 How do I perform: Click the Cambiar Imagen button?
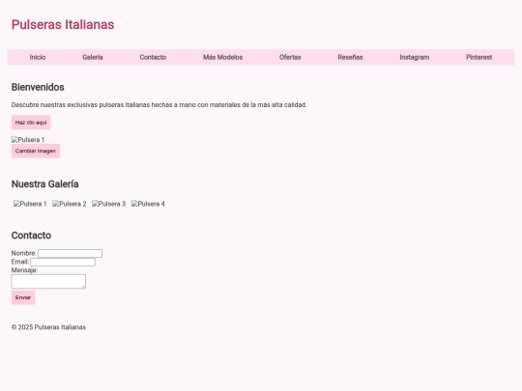[x=36, y=151]
